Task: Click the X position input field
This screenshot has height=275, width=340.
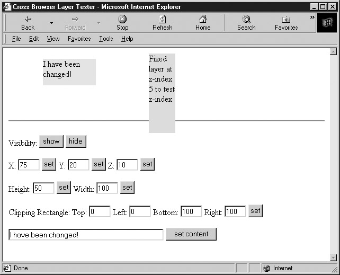Action: (x=29, y=165)
